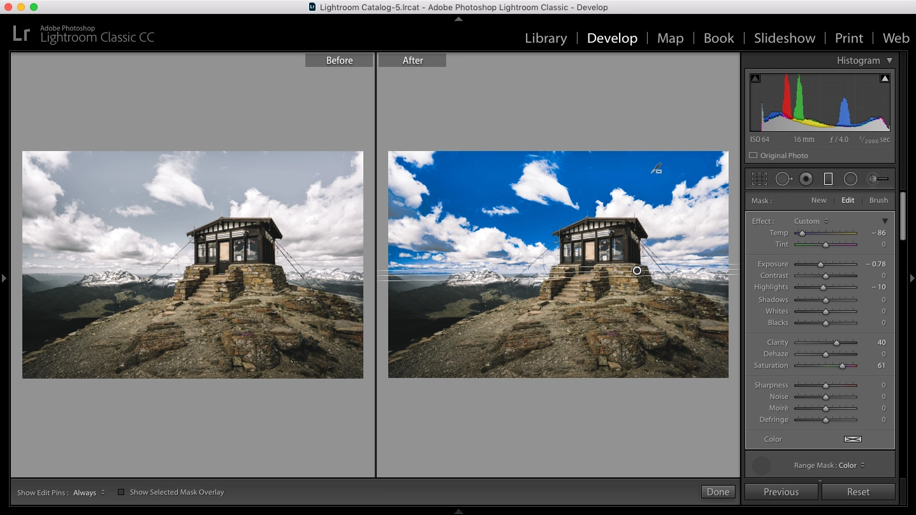Toggle the shadow clipping indicator in Histogram

click(x=755, y=77)
